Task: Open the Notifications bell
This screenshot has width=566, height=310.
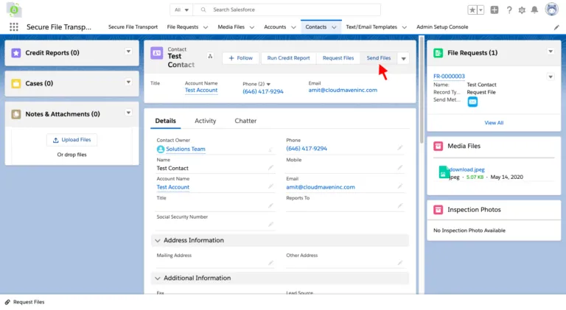Action: click(x=534, y=10)
